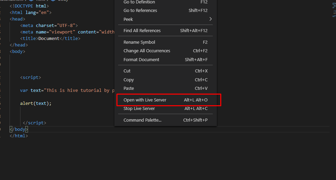Image resolution: width=336 pixels, height=180 pixels.
Task: Click the DOCTYPE html line
Action: pyautogui.click(x=29, y=6)
